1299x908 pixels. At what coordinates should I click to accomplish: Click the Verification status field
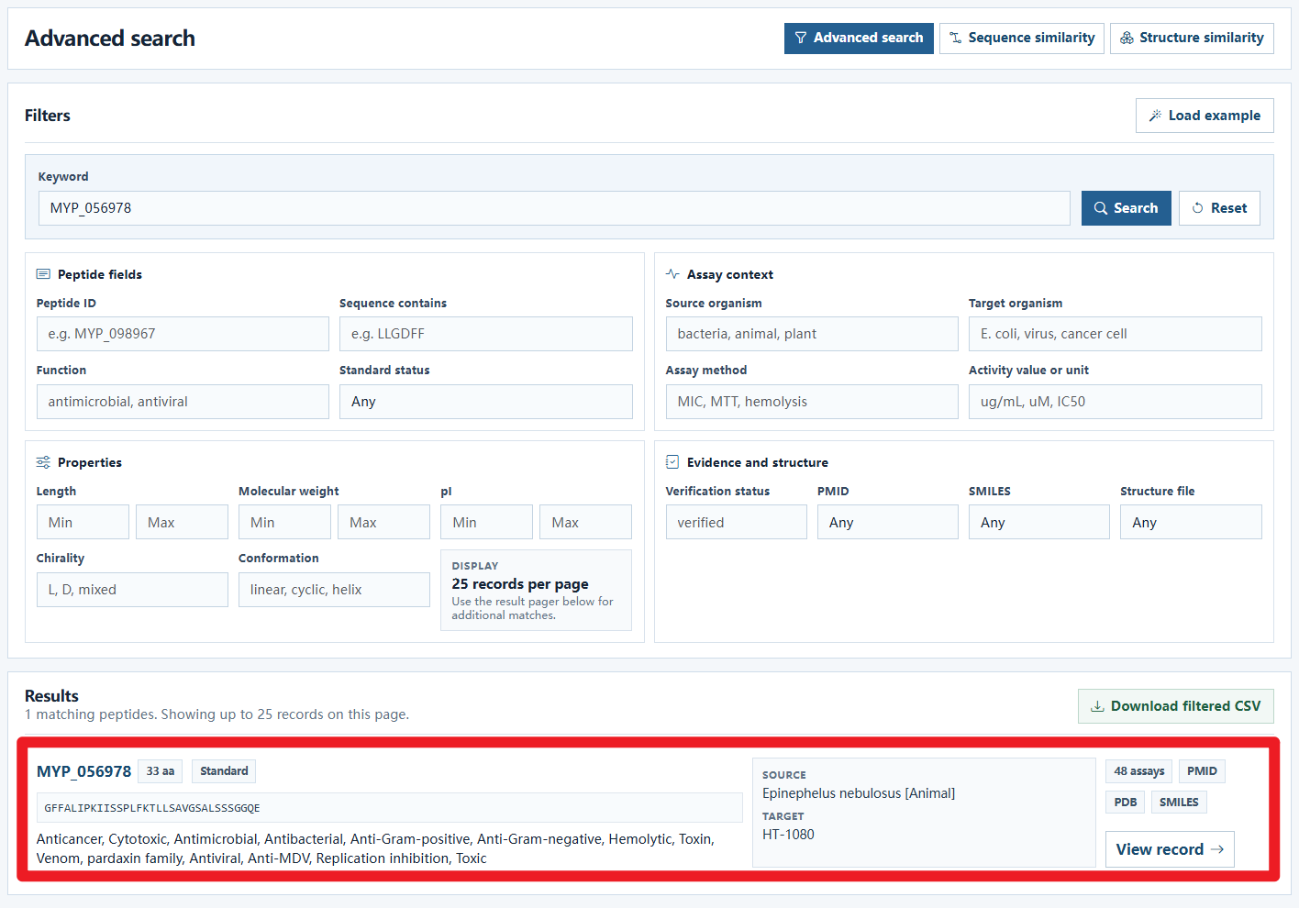pyautogui.click(x=736, y=522)
